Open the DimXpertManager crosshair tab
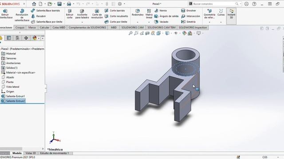 click(x=26, y=38)
